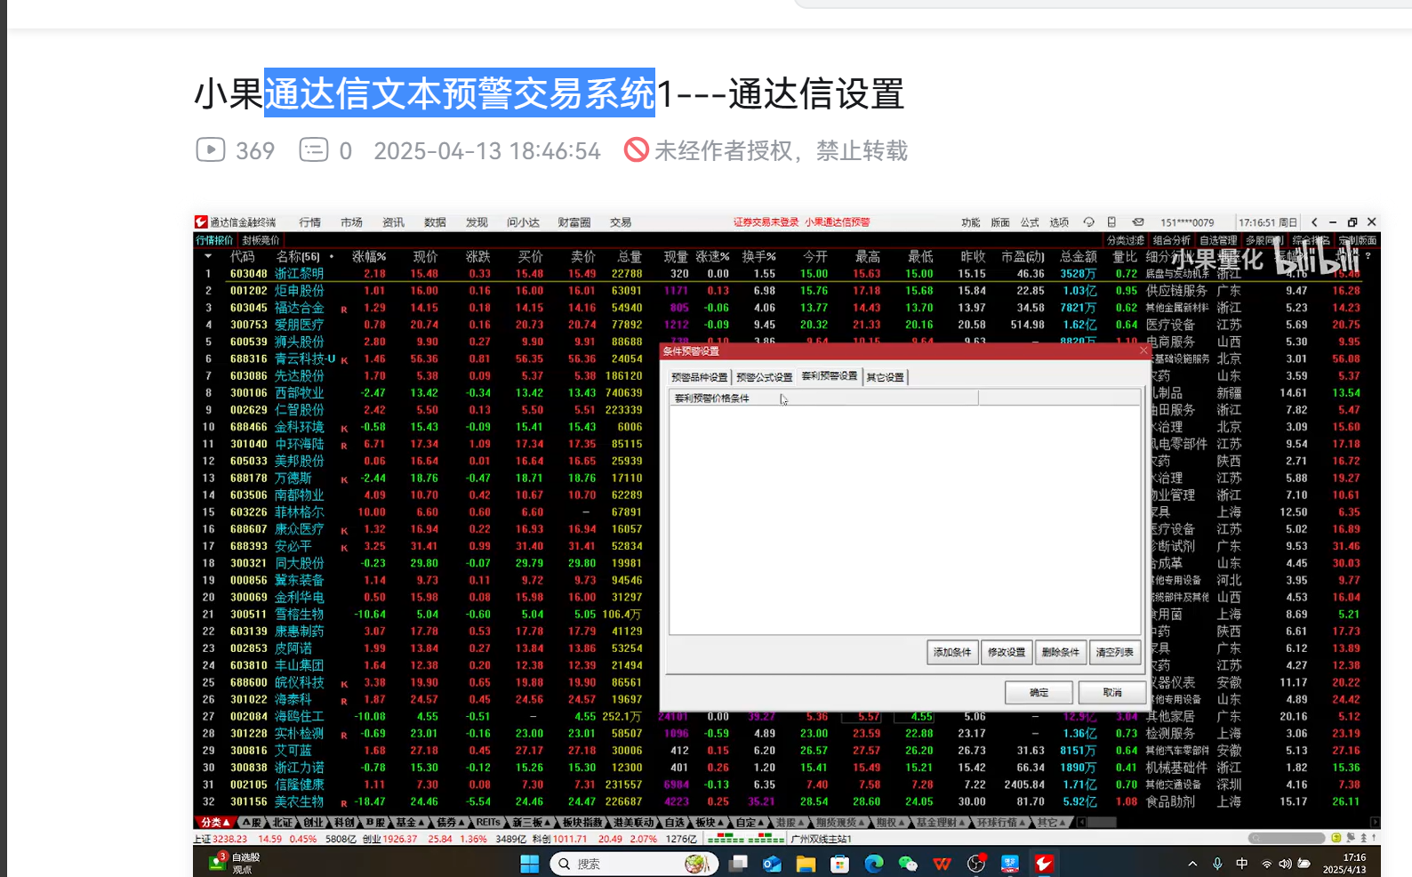1412x877 pixels.
Task: Click the 清空列表 button
Action: point(1114,652)
